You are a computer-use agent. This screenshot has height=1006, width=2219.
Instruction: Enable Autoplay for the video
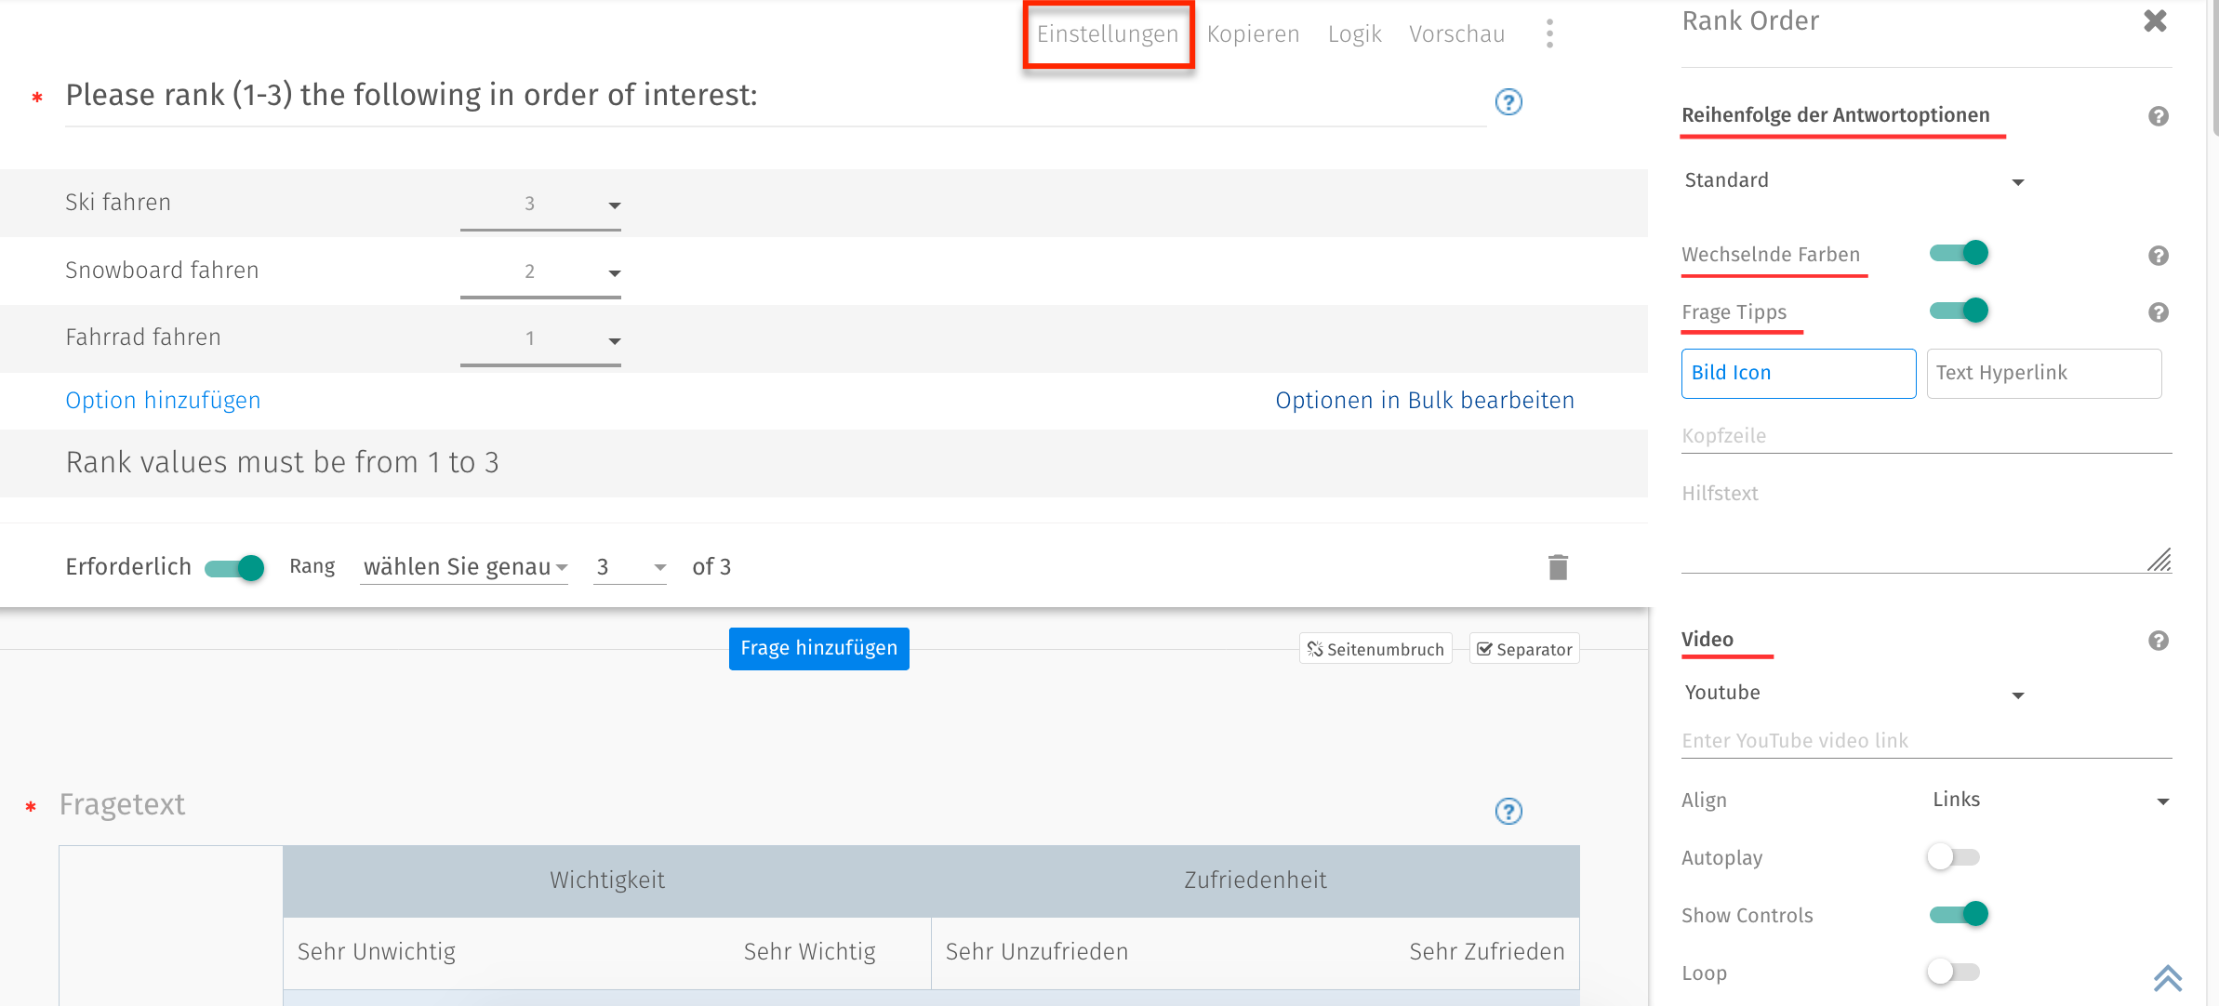pos(1952,856)
